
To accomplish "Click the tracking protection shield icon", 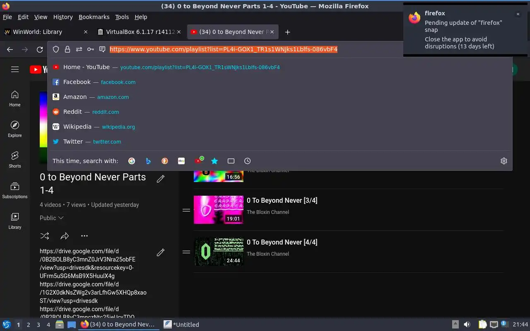I will tap(56, 49).
